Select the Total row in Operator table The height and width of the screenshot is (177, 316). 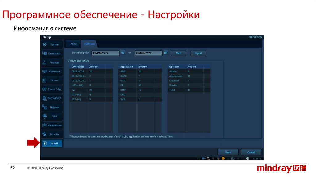(x=189, y=90)
